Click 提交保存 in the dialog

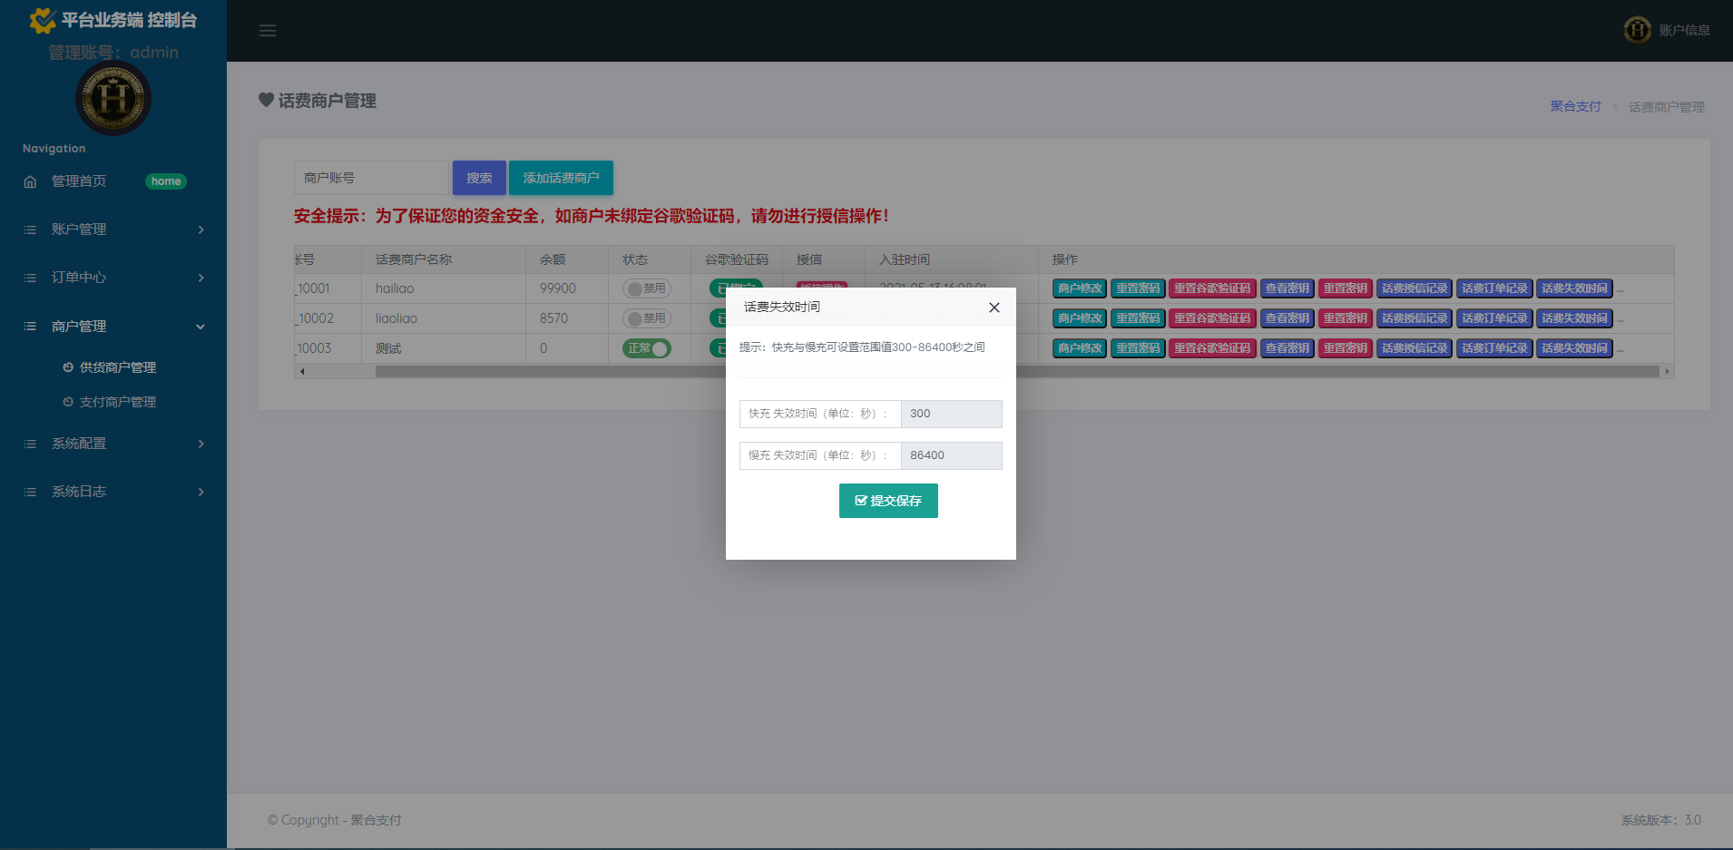point(888,501)
